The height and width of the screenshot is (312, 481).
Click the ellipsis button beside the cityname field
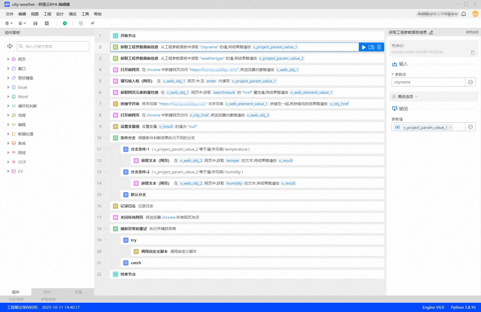[x=470, y=82]
